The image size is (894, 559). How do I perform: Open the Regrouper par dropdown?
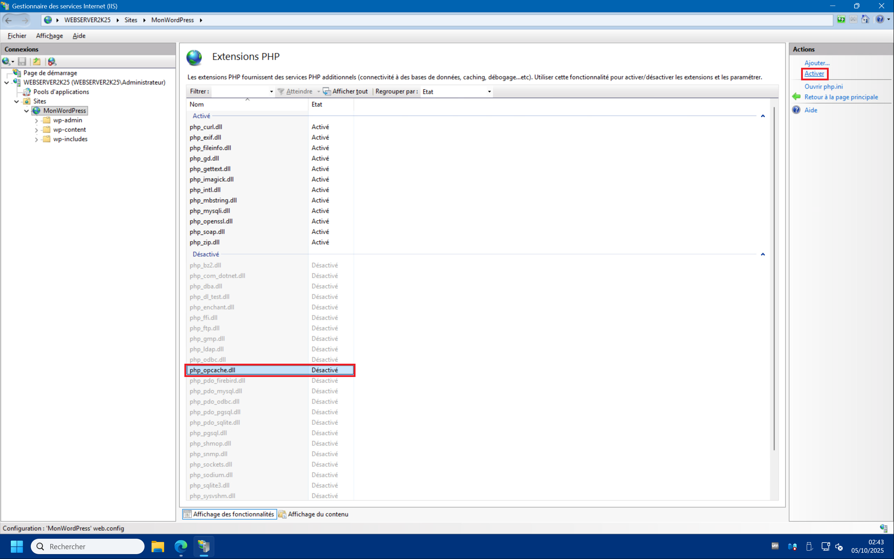(x=489, y=92)
